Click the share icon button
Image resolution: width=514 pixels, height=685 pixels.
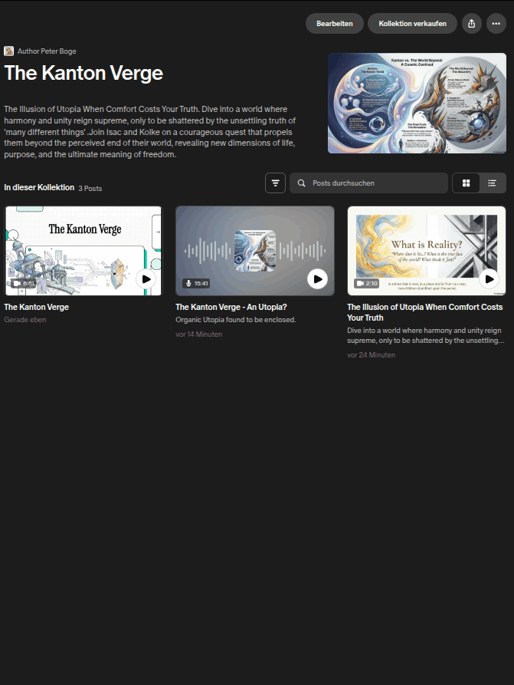coord(472,24)
